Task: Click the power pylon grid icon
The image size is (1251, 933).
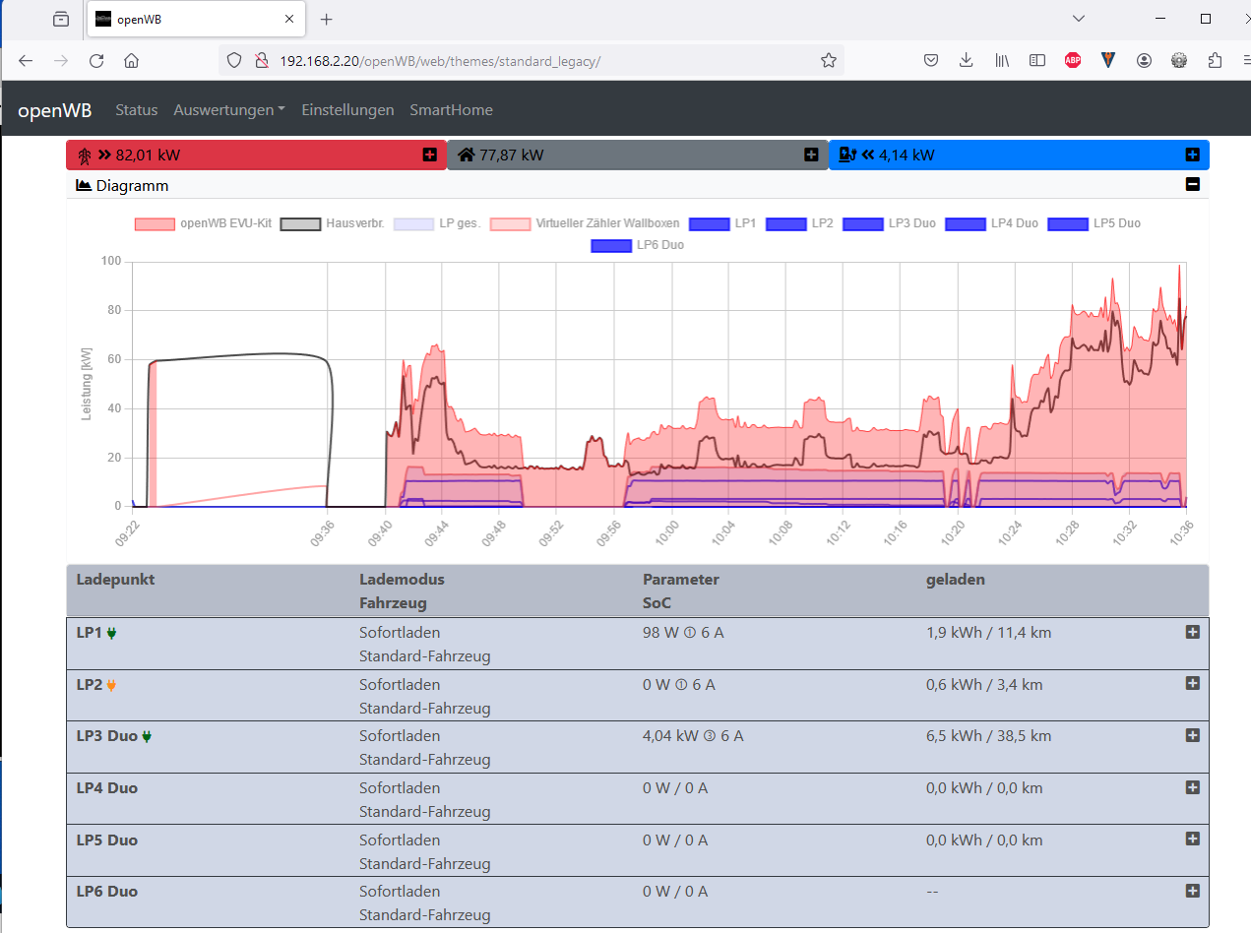Action: click(x=85, y=155)
